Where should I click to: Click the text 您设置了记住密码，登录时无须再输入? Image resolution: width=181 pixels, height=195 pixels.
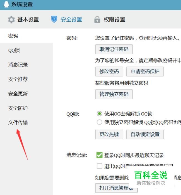click(137, 38)
